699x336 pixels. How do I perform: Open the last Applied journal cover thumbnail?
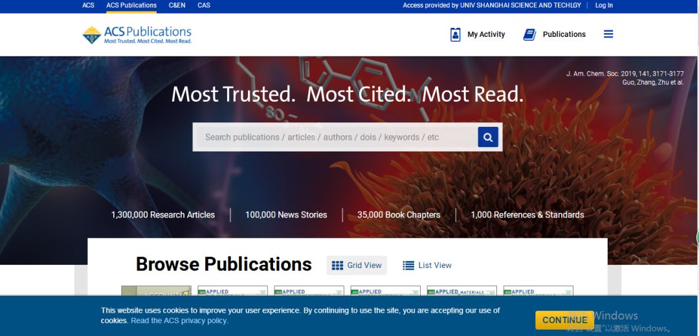click(538, 291)
